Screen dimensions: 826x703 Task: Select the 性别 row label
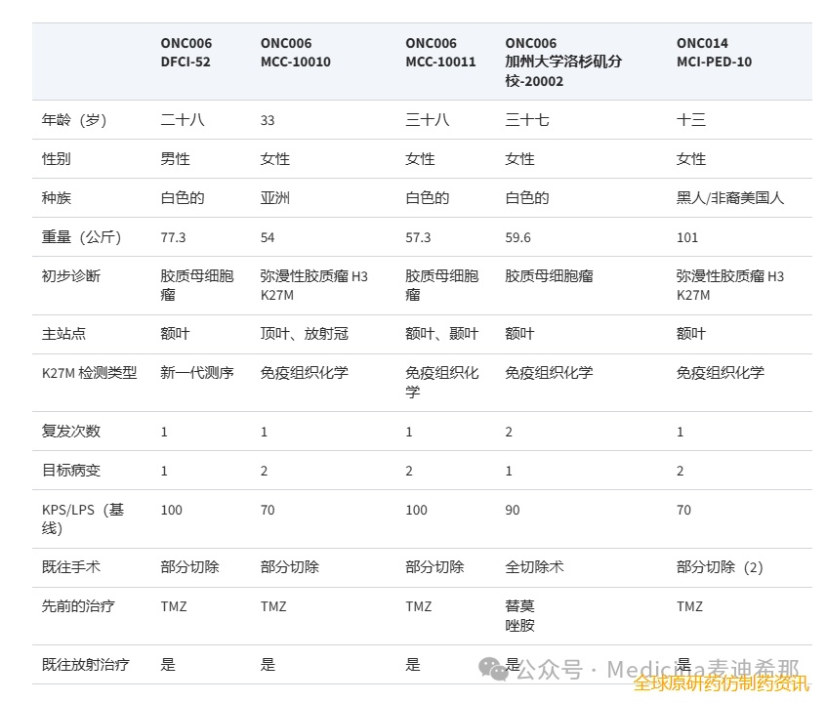pyautogui.click(x=57, y=159)
